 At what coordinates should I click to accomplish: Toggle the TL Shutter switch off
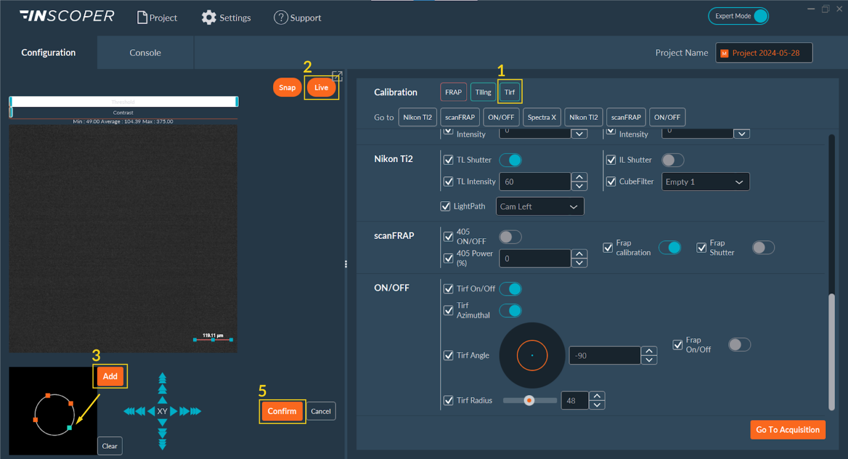[x=510, y=160]
